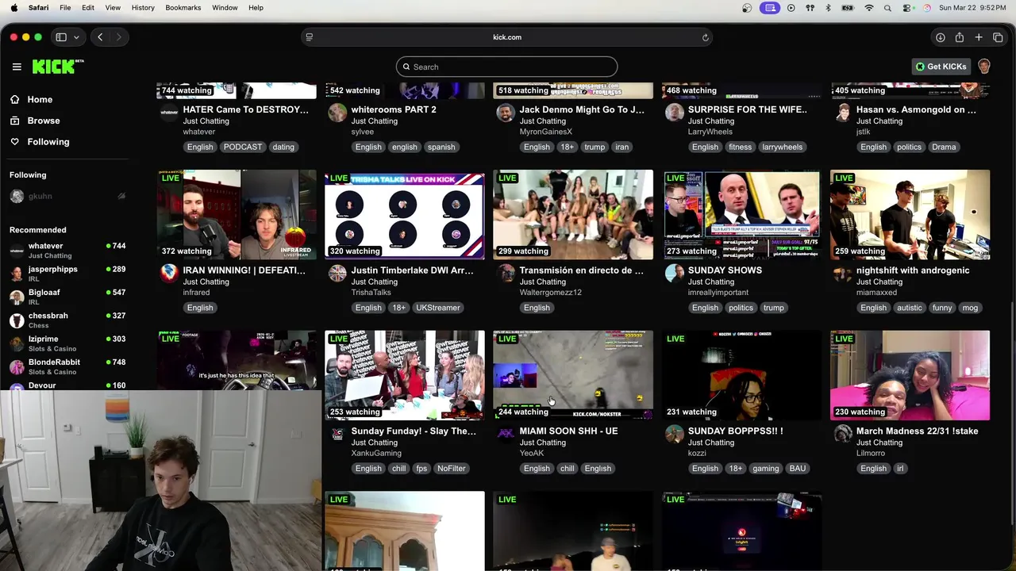The image size is (1016, 571).
Task: Click the fitness tag
Action: point(740,147)
